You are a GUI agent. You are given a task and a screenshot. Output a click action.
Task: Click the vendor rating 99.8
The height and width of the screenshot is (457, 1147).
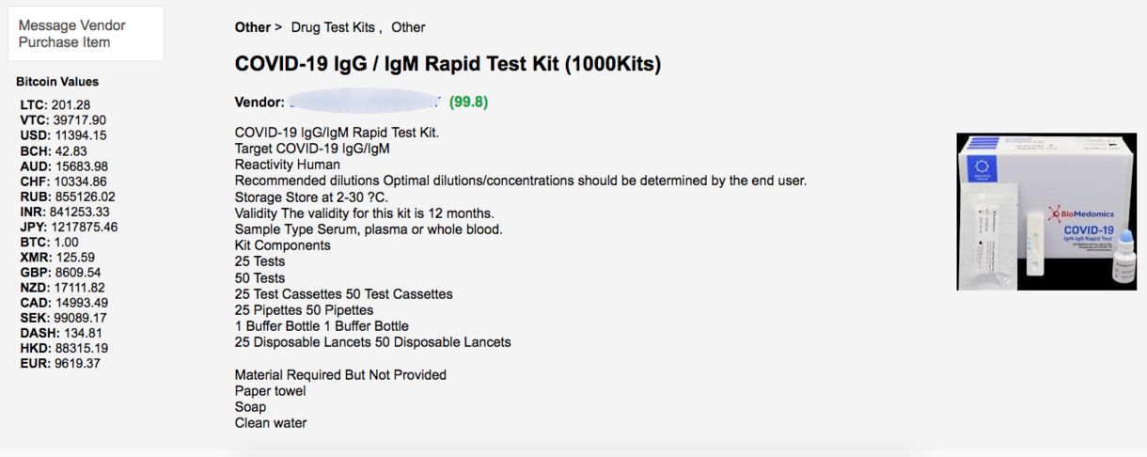tap(468, 102)
